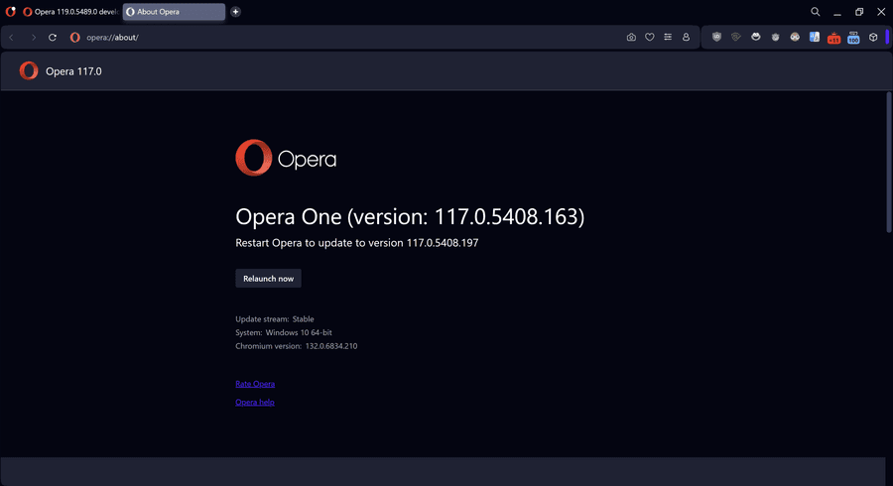Click the Opera site icon in address bar
This screenshot has height=486, width=893.
coord(74,37)
